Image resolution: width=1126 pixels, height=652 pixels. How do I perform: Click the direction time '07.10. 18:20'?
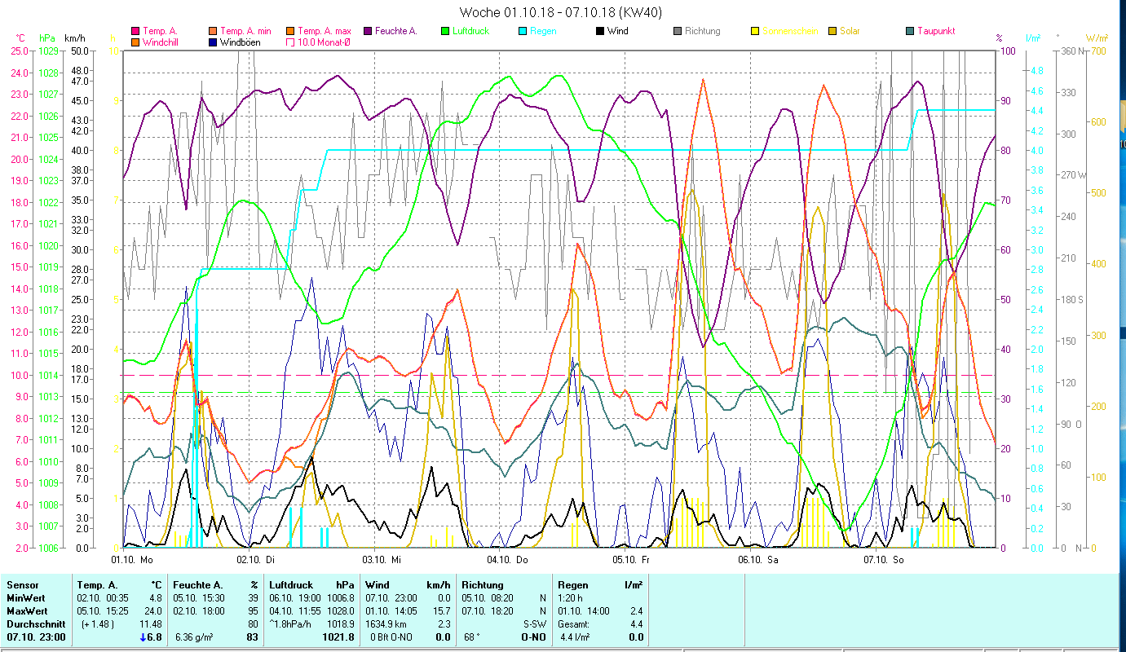pos(488,611)
